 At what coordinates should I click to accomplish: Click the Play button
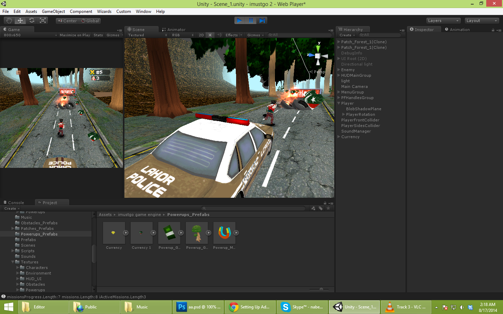[x=240, y=21]
